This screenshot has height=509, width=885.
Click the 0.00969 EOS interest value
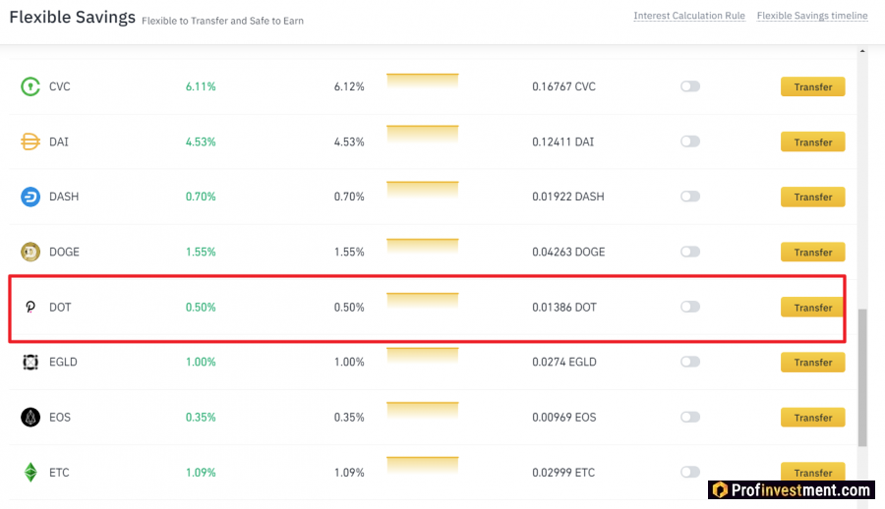click(563, 417)
